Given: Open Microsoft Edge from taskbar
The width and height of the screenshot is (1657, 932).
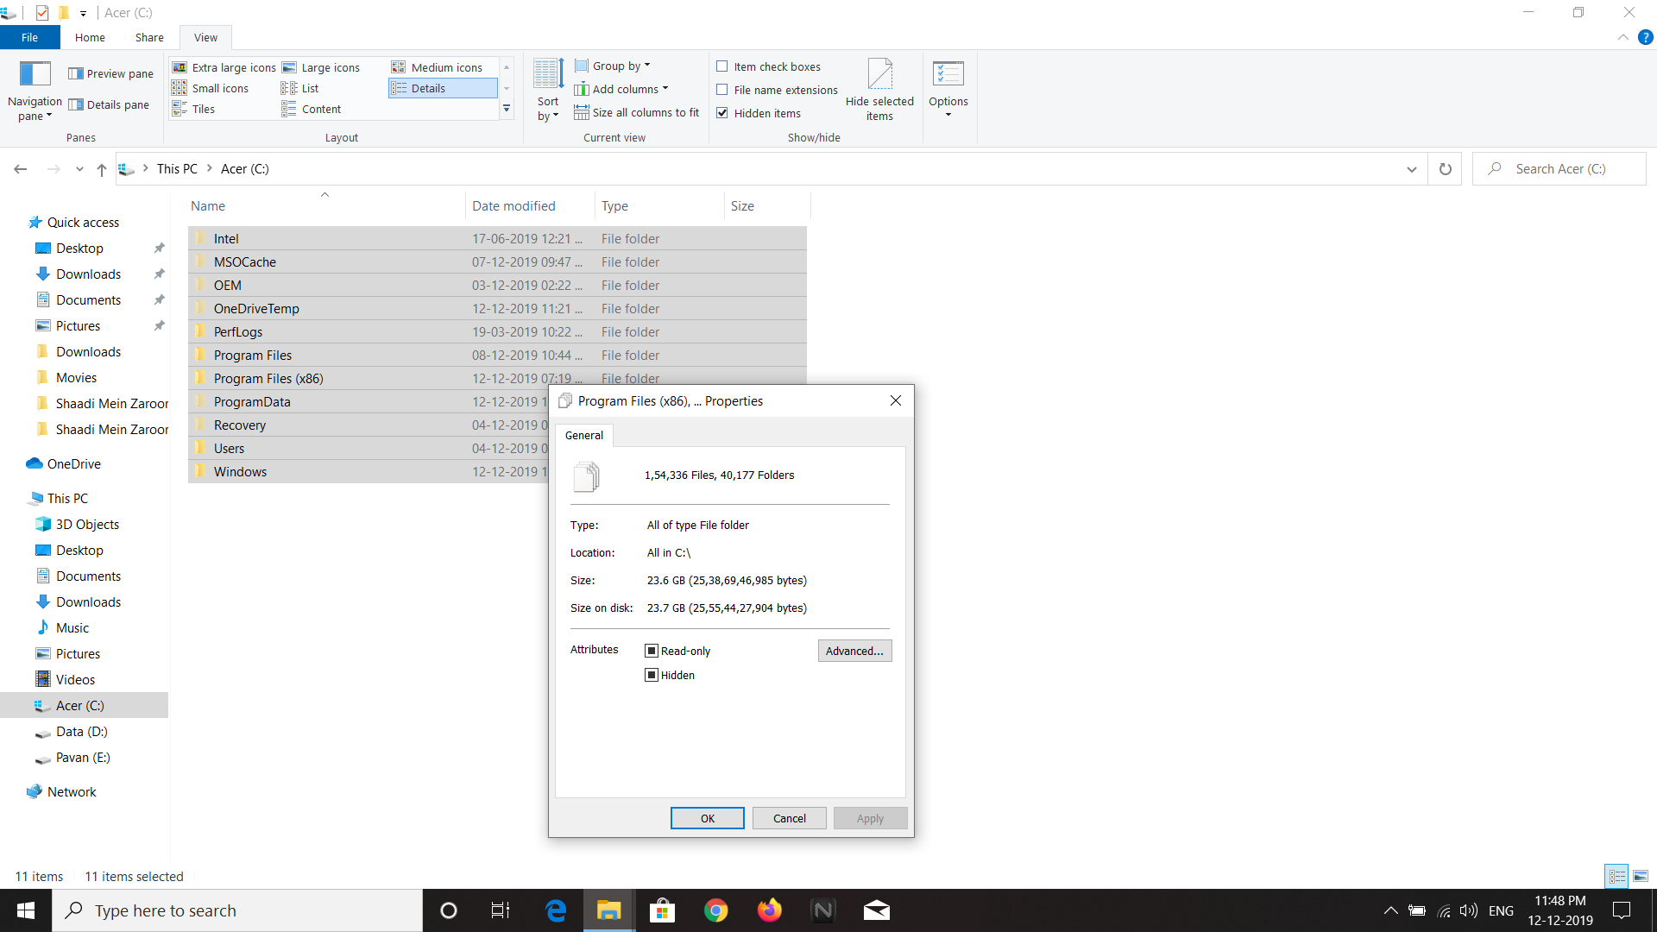Looking at the screenshot, I should 556,910.
